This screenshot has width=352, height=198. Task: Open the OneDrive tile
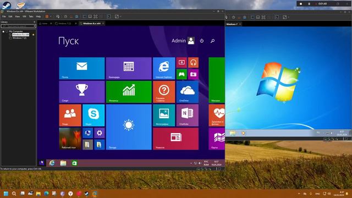[187, 92]
